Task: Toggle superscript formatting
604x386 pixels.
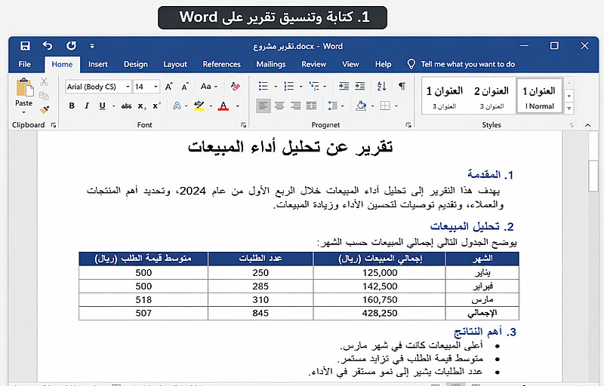Action: [157, 106]
